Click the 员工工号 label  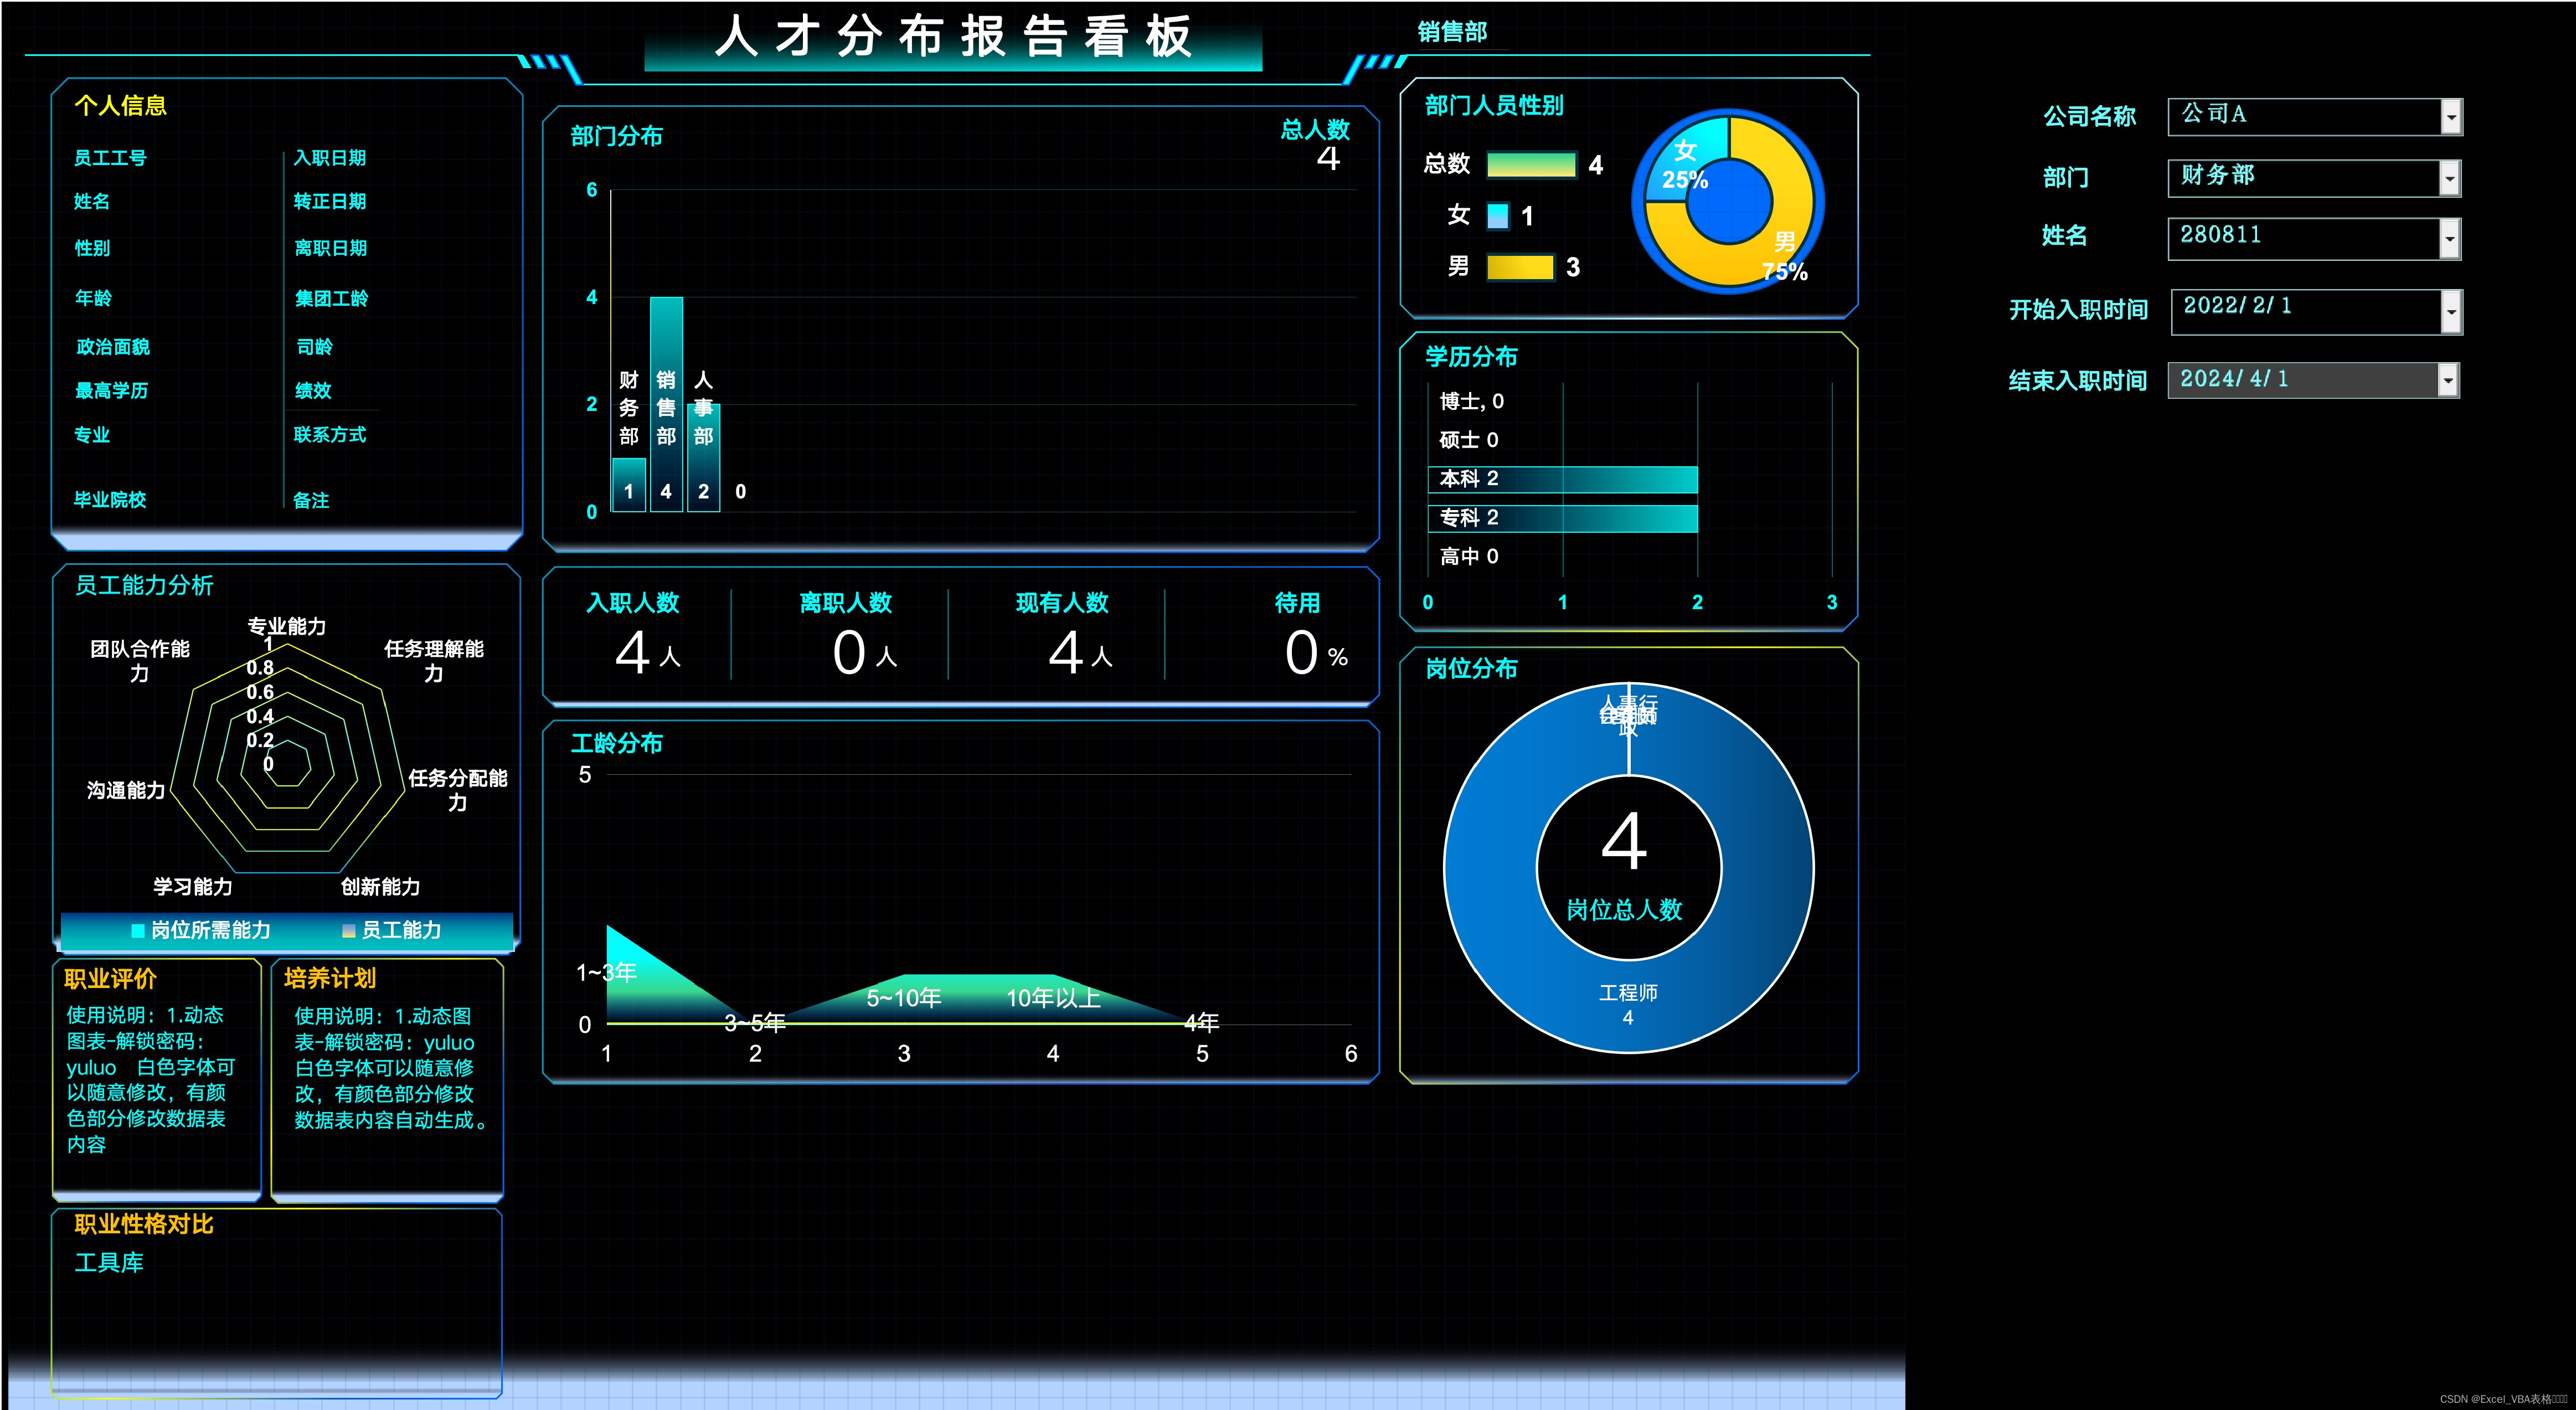pyautogui.click(x=110, y=158)
